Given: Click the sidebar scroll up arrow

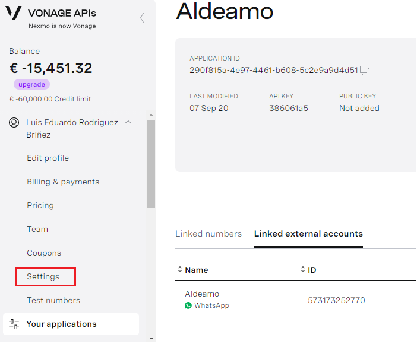Looking at the screenshot, I should point(151,115).
